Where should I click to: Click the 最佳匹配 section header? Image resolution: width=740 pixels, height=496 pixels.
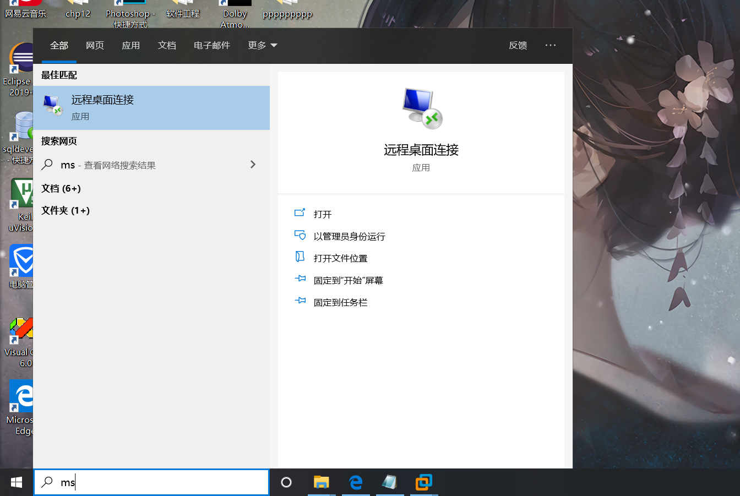[x=59, y=75]
